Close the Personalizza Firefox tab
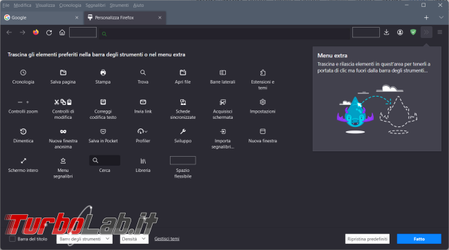Screen dimensions: 449x250 pyautogui.click(x=160, y=17)
